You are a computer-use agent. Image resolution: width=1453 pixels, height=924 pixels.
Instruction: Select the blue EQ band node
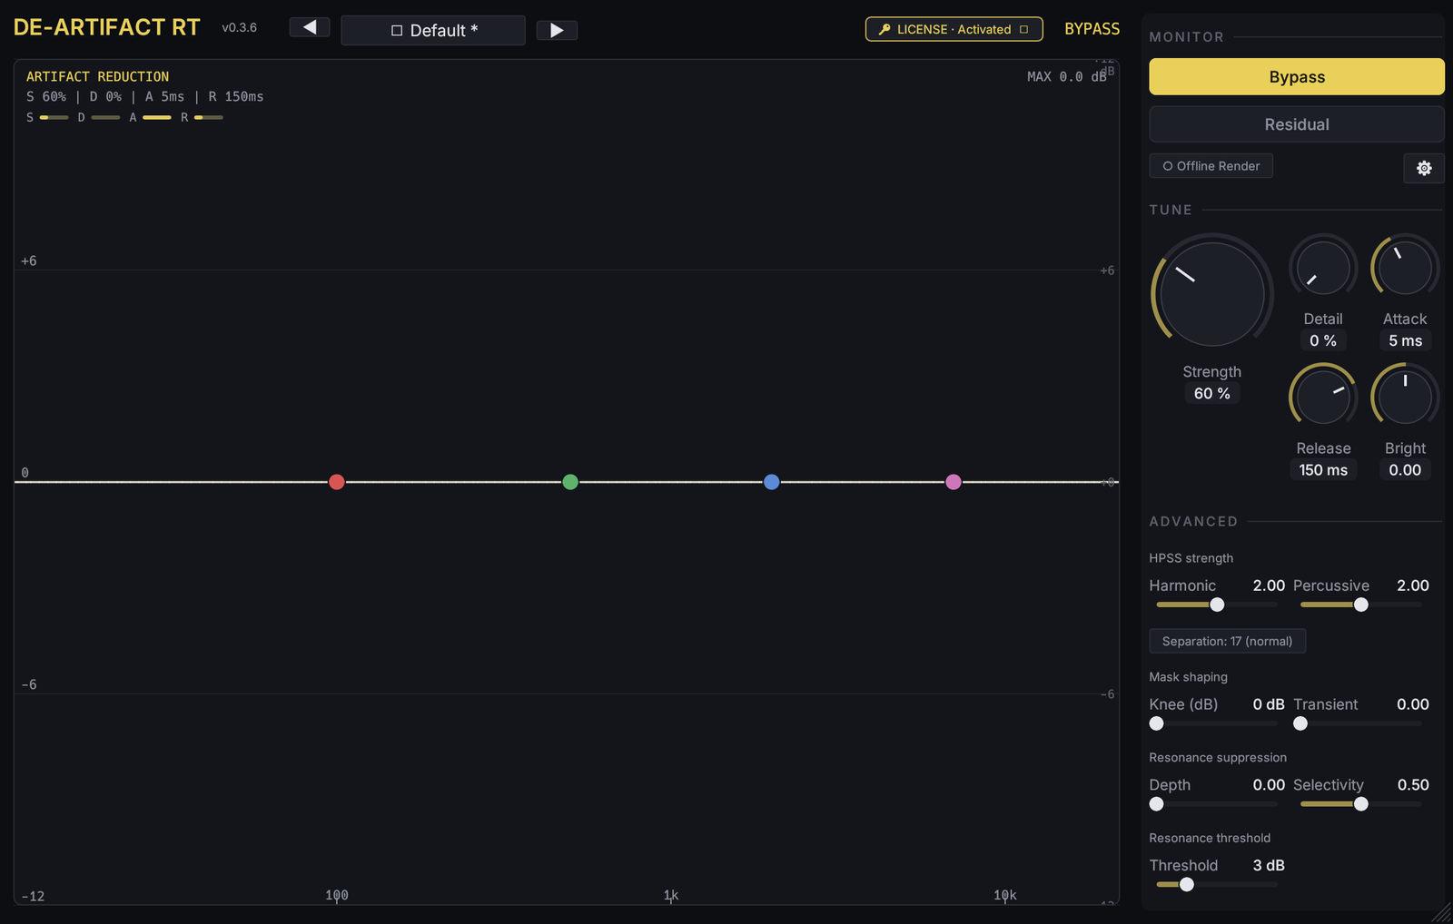click(771, 482)
